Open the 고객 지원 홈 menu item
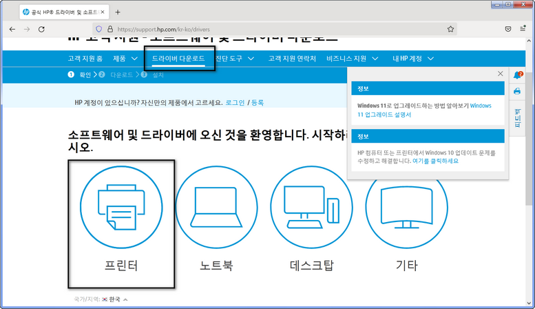 tap(85, 59)
